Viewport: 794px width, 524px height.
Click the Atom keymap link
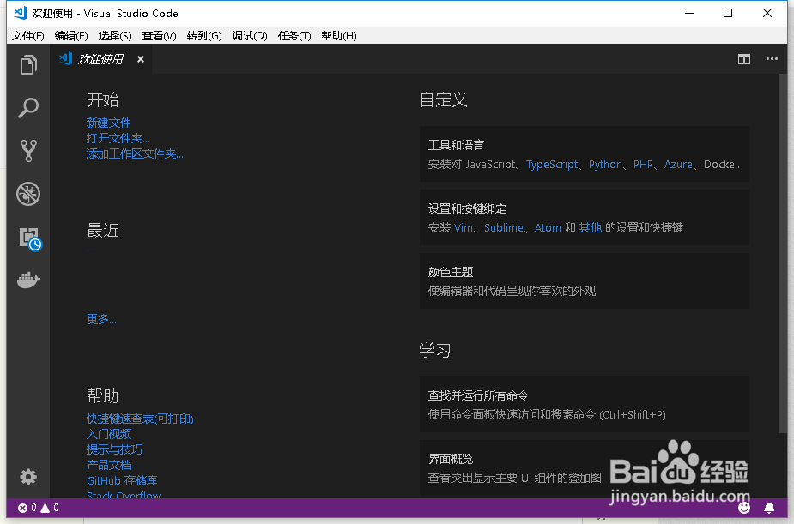(x=548, y=227)
